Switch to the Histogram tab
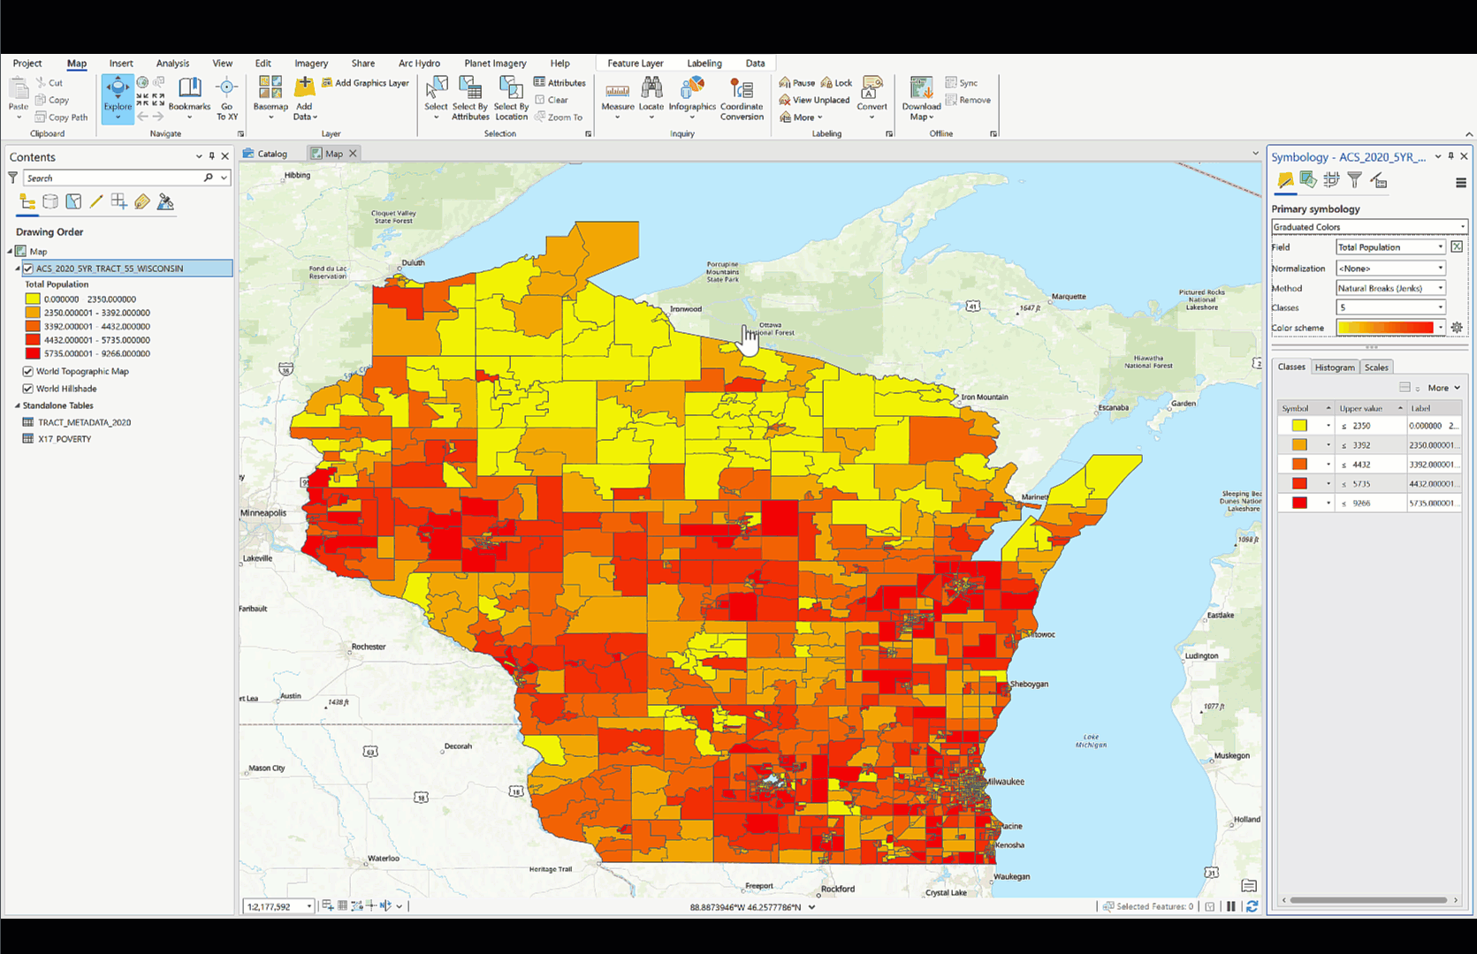Screen dimensions: 1477x954 tap(1334, 367)
